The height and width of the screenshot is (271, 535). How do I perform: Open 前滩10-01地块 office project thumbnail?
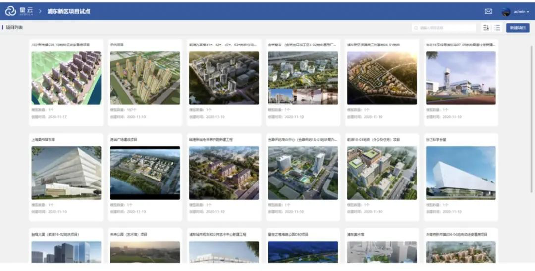(382, 173)
